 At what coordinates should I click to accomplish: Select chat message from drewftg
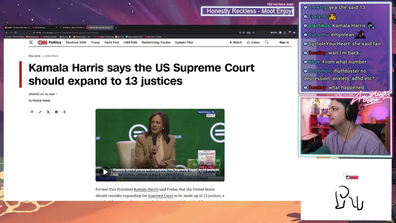[x=334, y=7]
